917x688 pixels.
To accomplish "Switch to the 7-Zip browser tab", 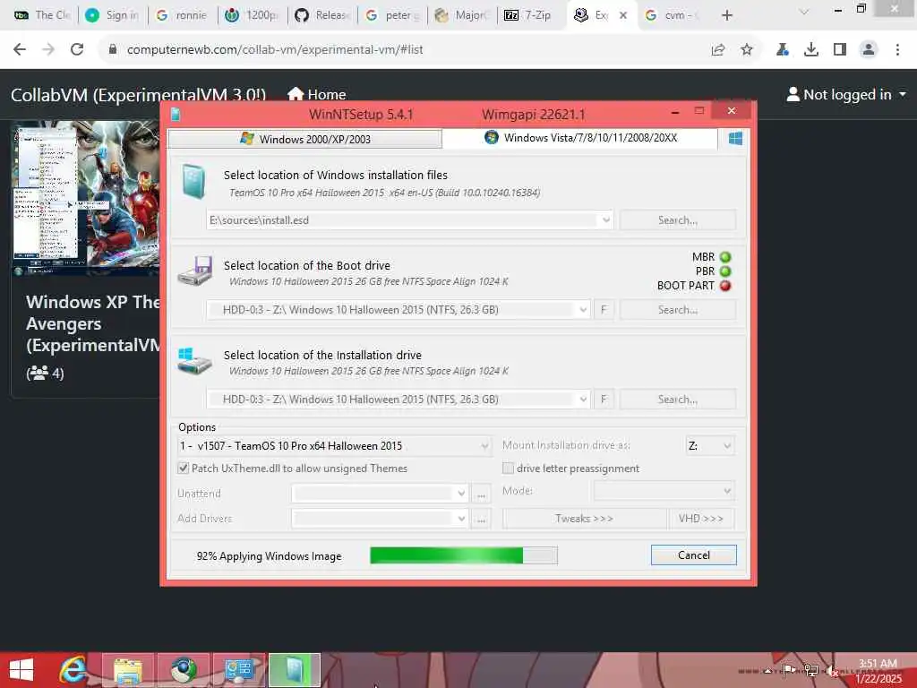I will point(528,15).
